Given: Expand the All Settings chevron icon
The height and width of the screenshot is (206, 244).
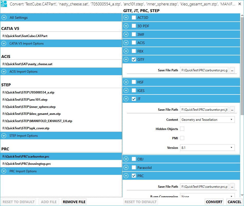Looking at the screenshot, I should coord(4,18).
